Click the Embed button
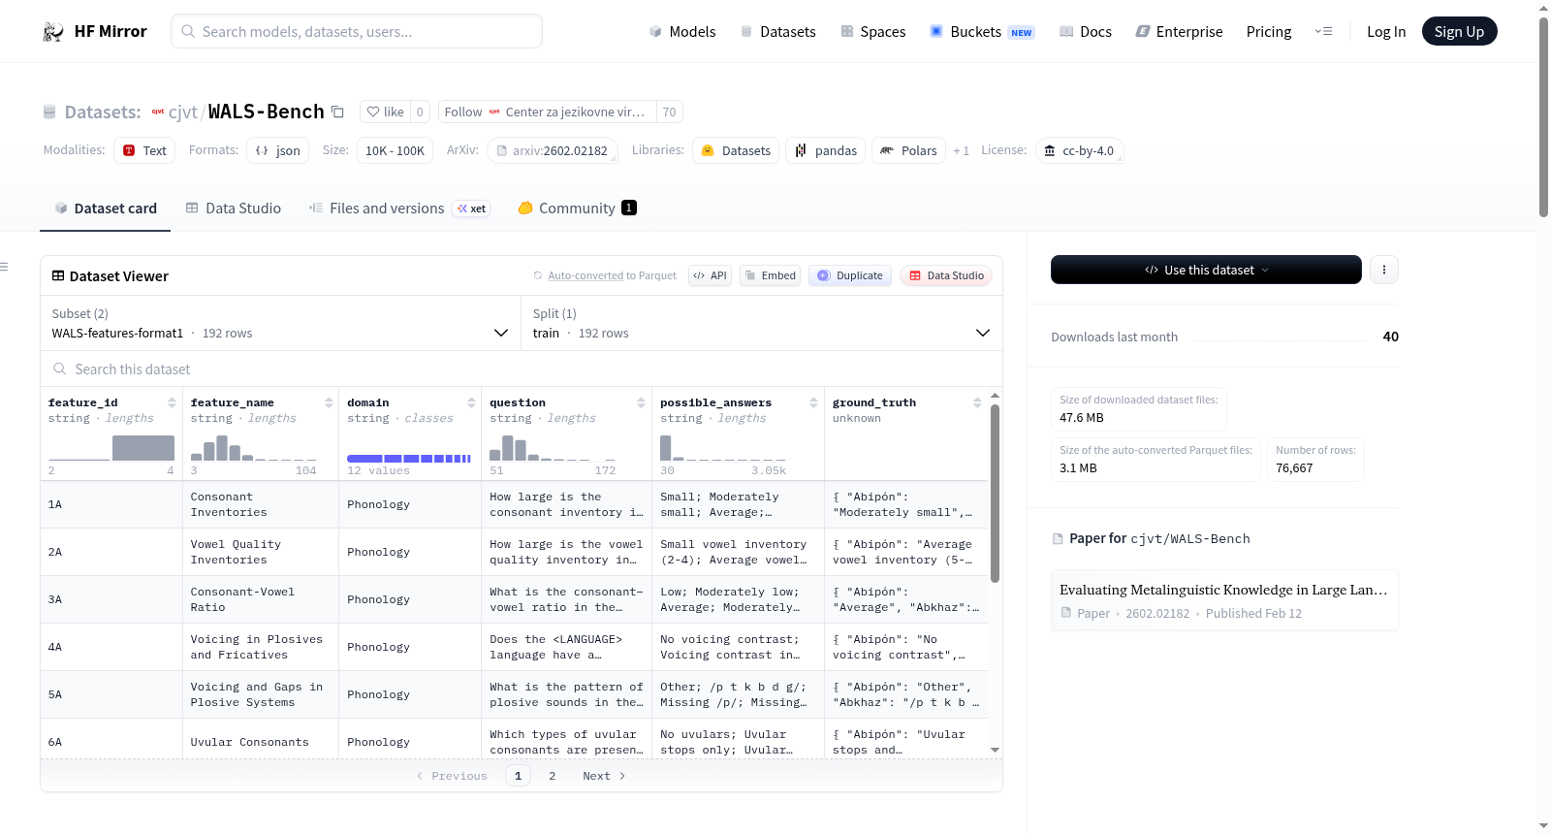This screenshot has height=835, width=1551. [x=770, y=275]
